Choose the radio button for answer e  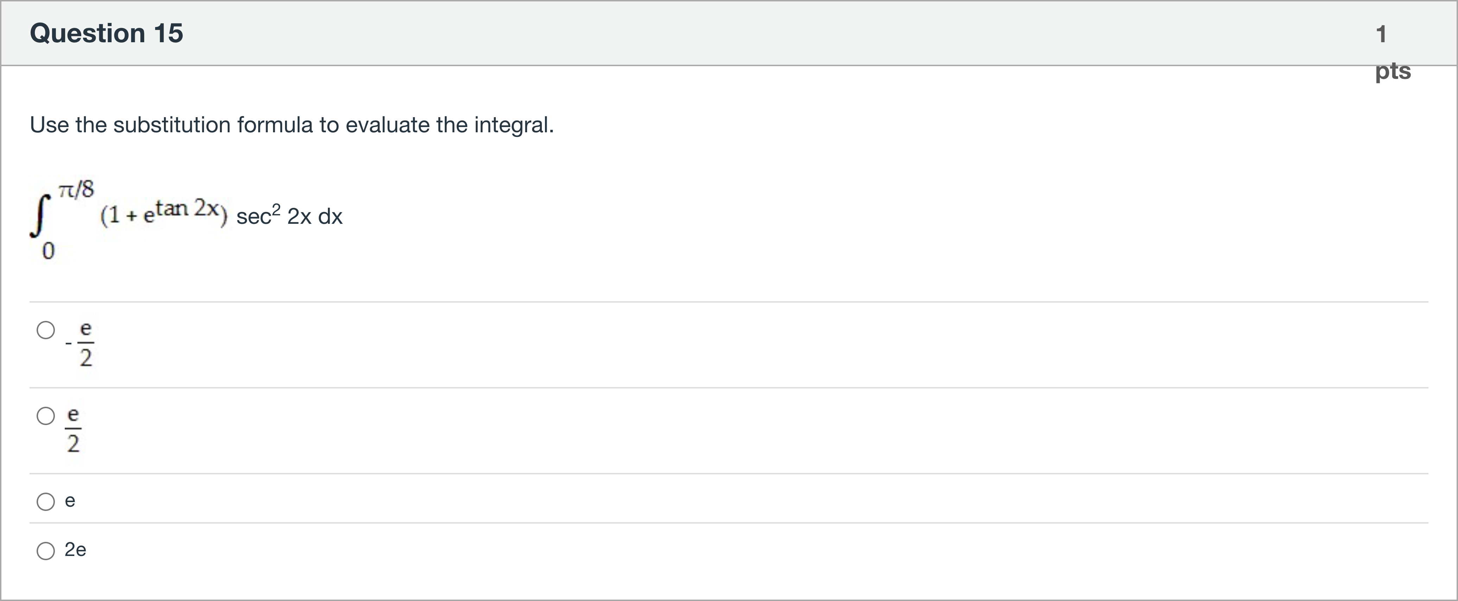pyautogui.click(x=46, y=501)
